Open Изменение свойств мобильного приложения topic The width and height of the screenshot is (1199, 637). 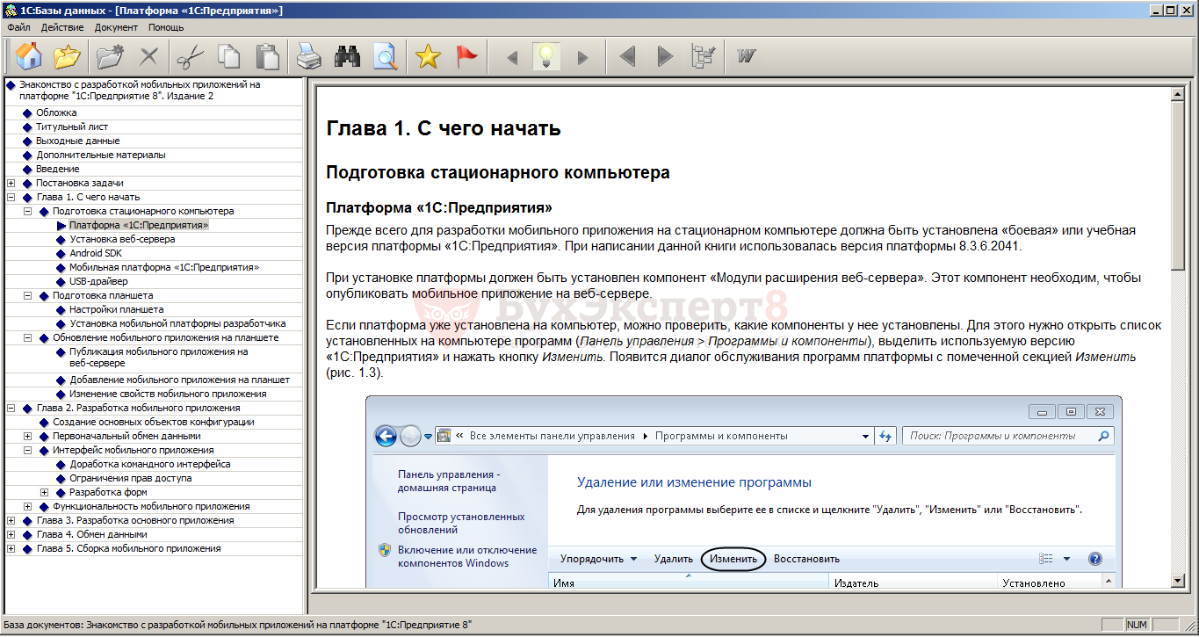pos(168,394)
